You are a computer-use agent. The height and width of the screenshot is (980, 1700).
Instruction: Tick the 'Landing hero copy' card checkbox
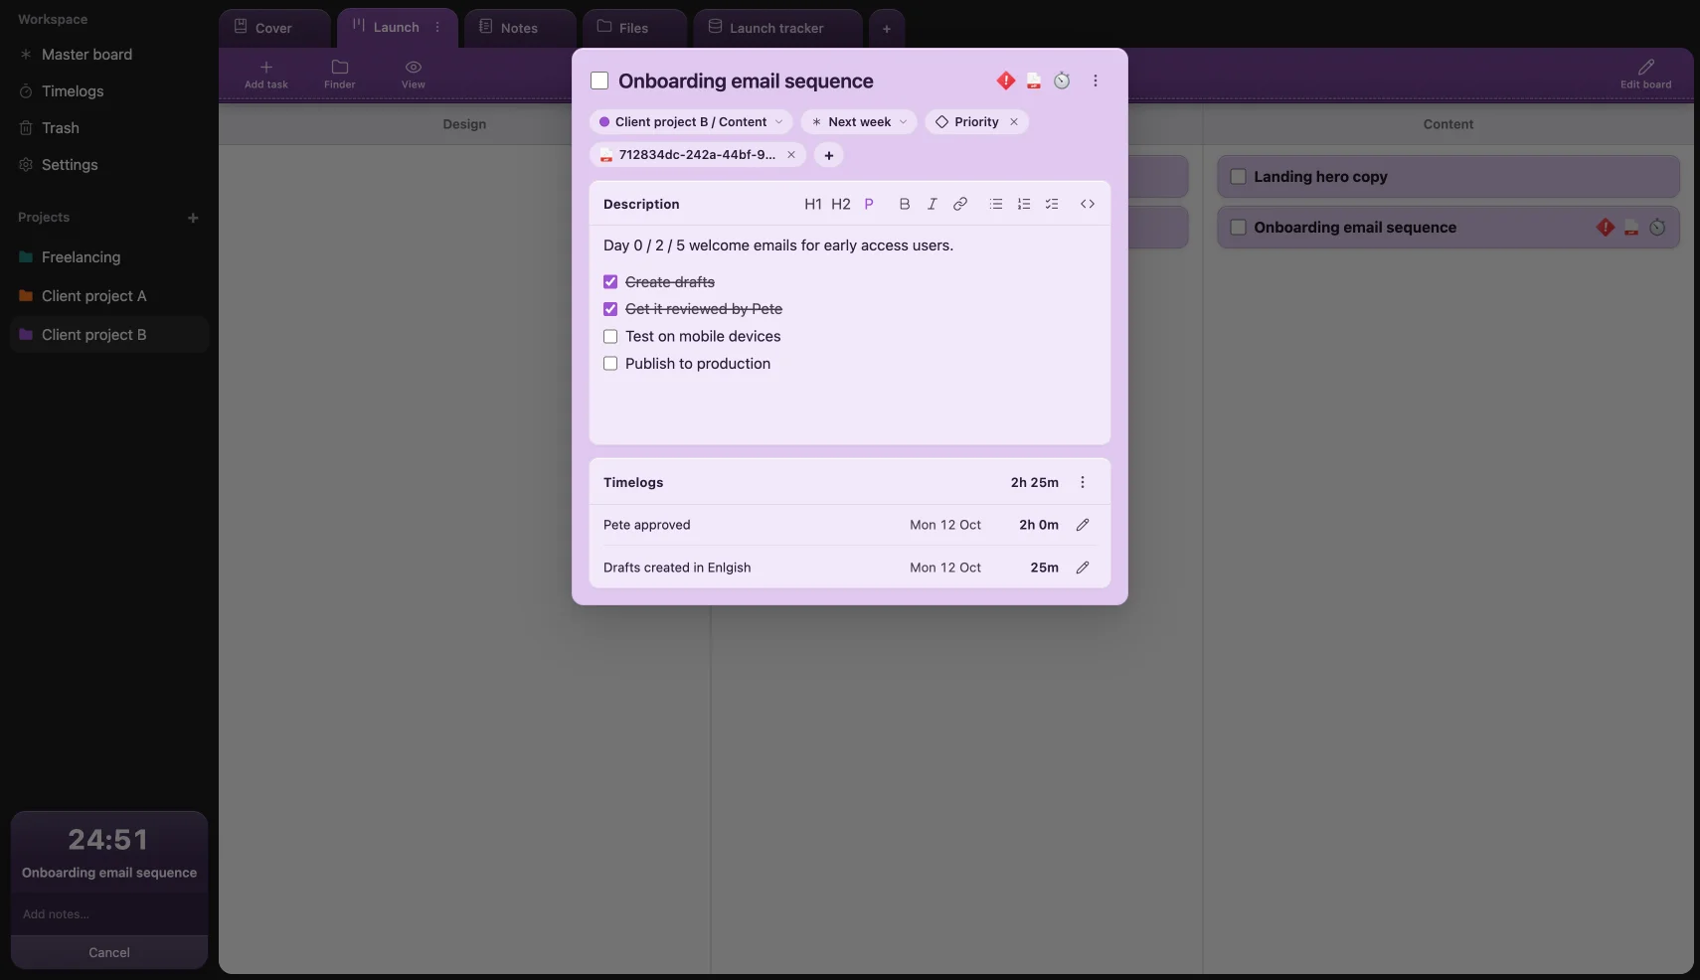tap(1239, 177)
